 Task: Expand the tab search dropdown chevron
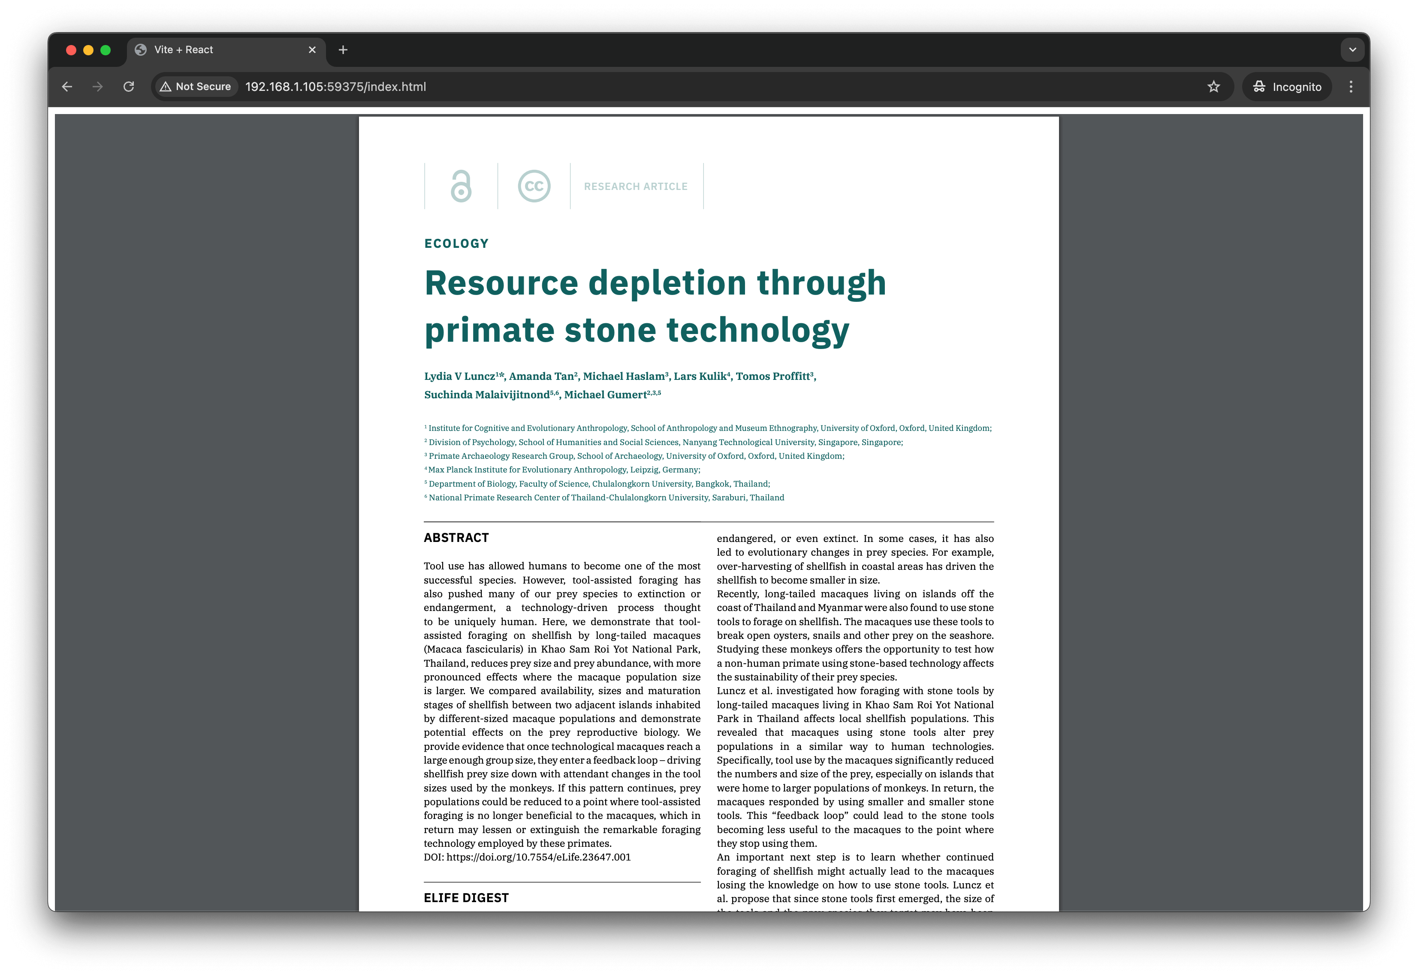click(1352, 49)
